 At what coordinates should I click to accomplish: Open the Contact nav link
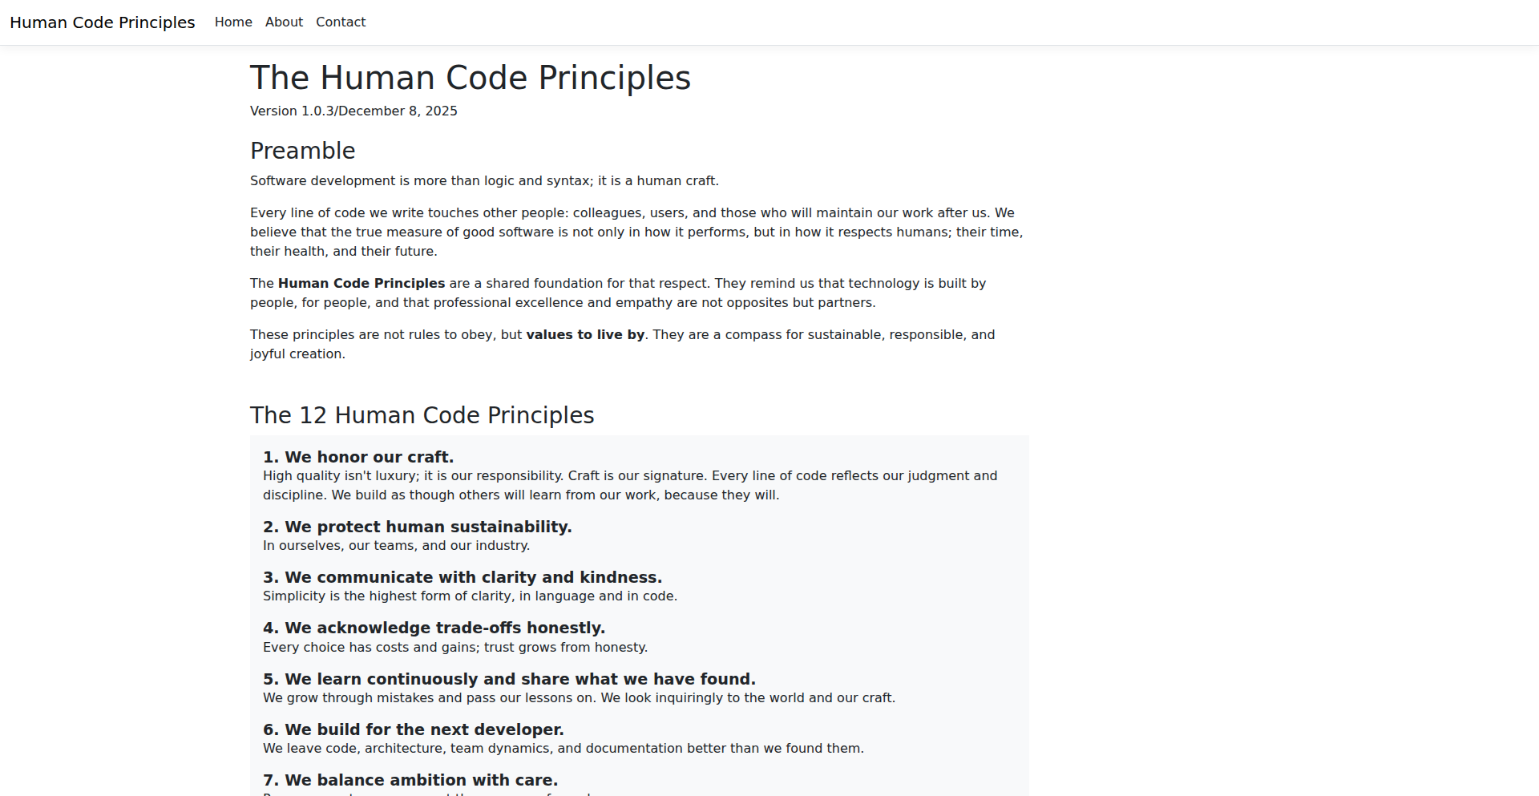click(341, 22)
